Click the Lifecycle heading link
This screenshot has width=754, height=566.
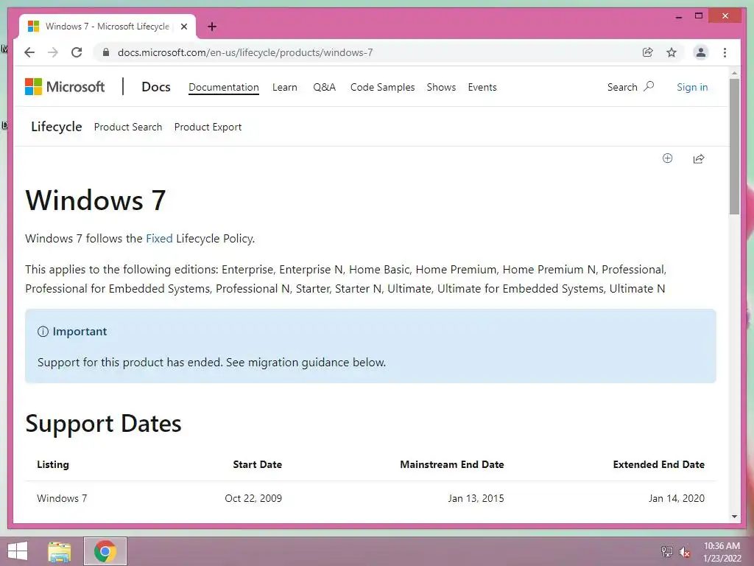point(56,127)
